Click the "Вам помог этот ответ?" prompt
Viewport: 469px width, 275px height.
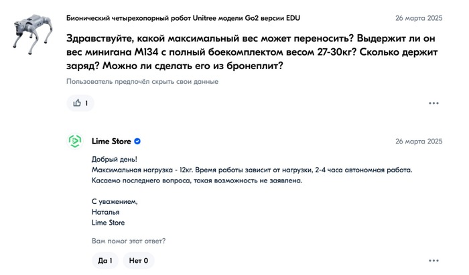[x=129, y=241]
